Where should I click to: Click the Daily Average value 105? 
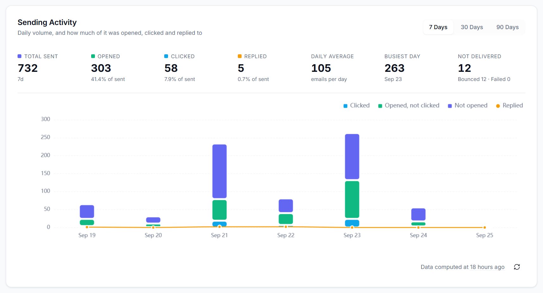(x=321, y=68)
